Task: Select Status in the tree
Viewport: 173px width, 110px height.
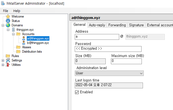Action: point(16,21)
